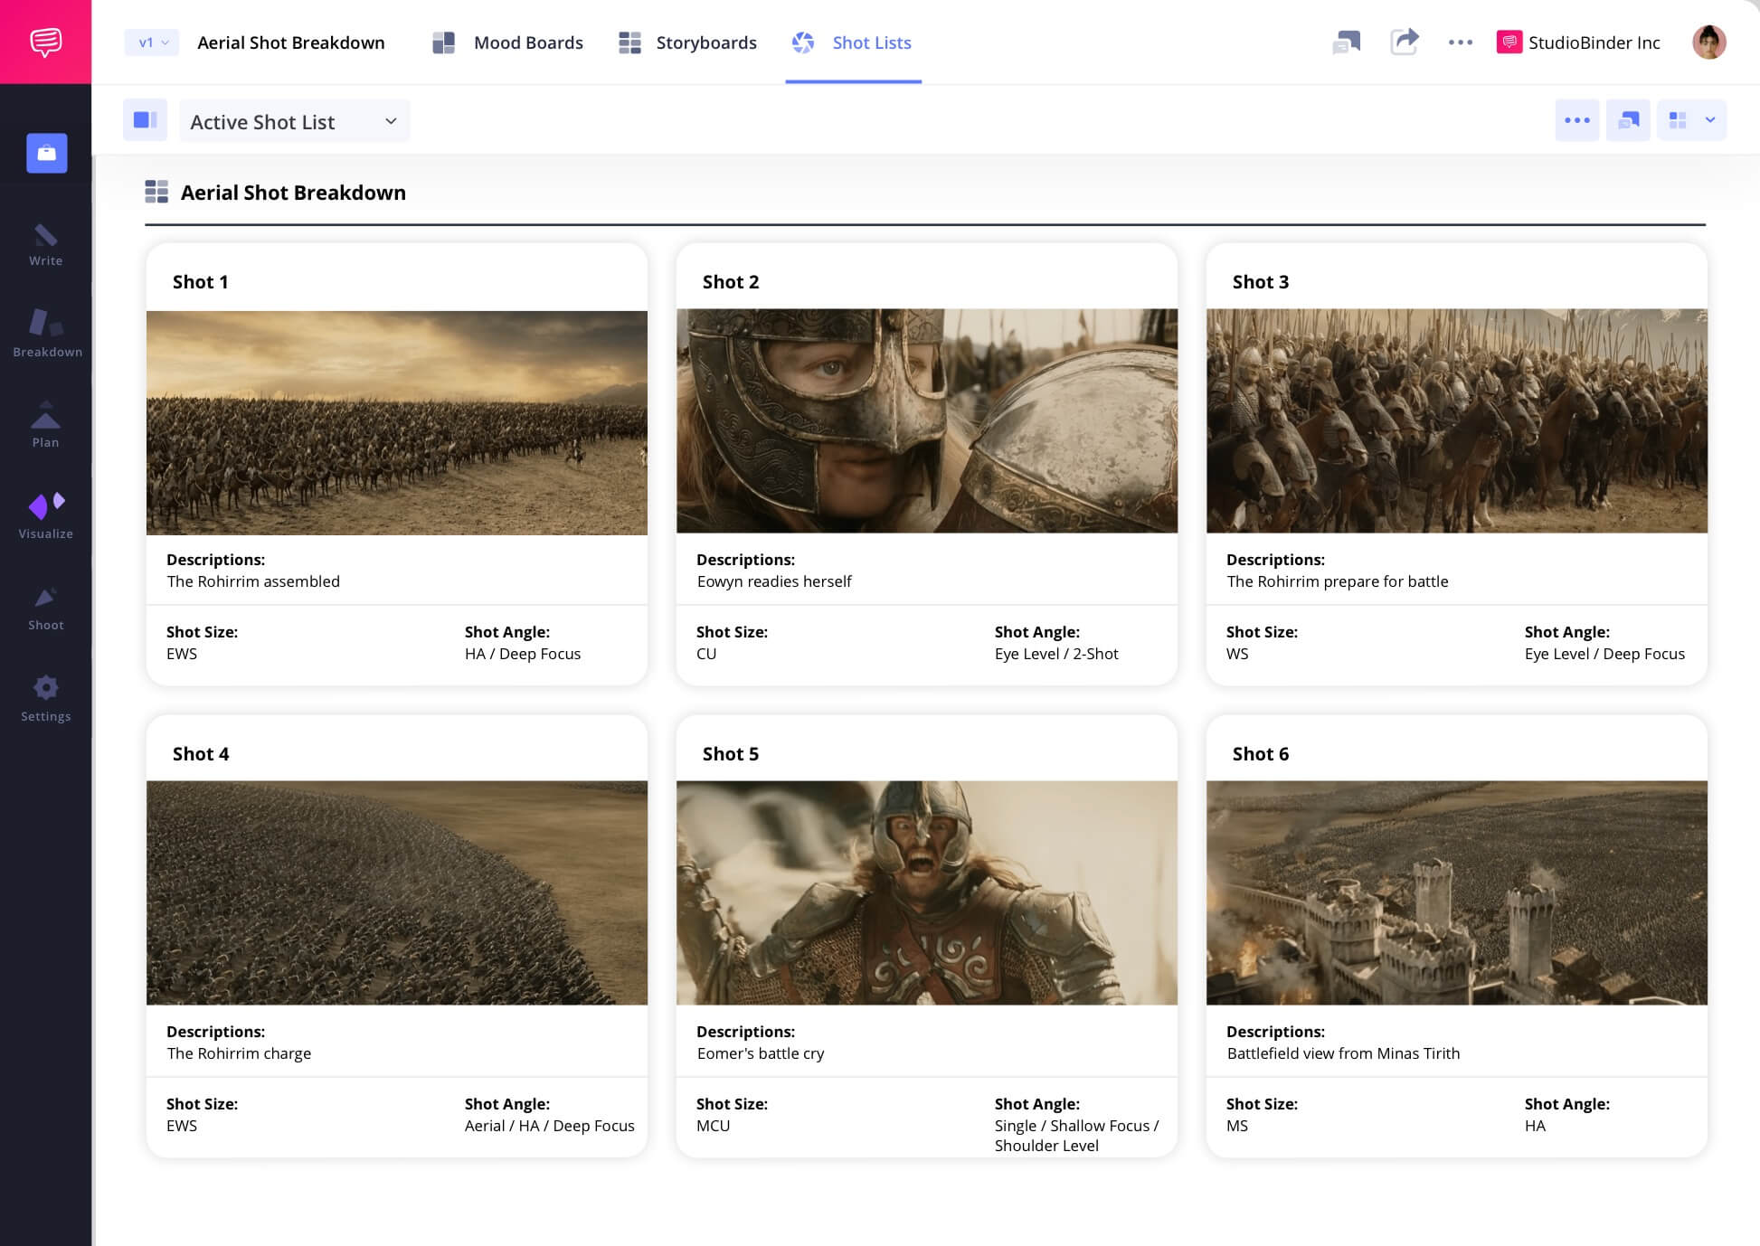Click description 'The Rohirrim assembled'
Viewport: 1760px width, 1246px height.
[253, 581]
